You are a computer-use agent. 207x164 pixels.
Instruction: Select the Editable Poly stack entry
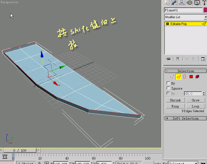point(186,24)
